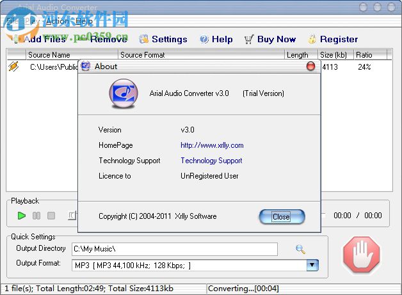Click the Register toolbar button

pyautogui.click(x=333, y=39)
